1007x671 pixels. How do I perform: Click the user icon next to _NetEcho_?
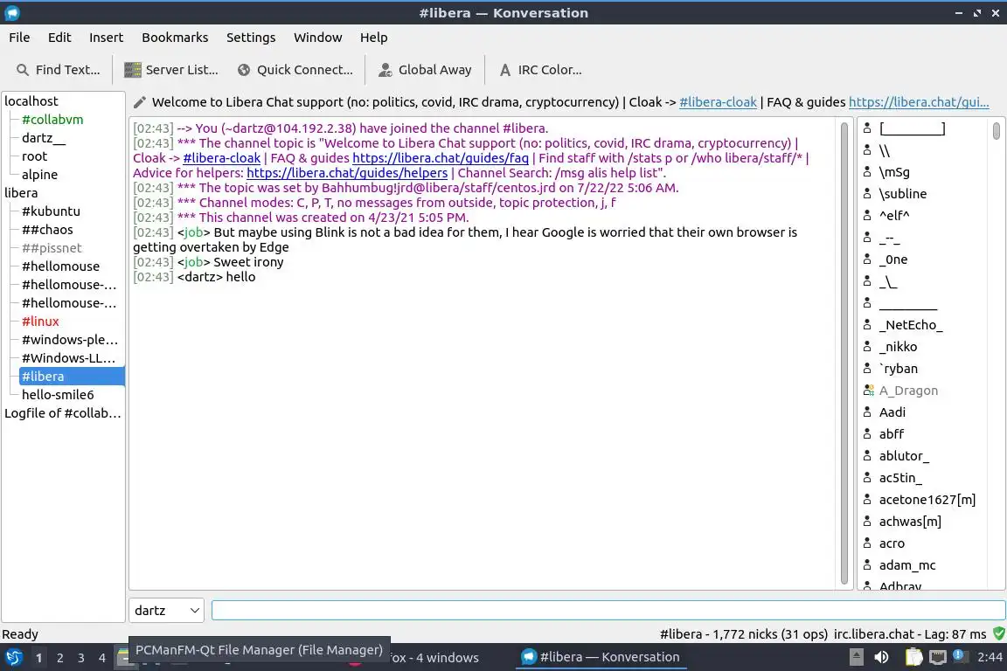pyautogui.click(x=867, y=324)
